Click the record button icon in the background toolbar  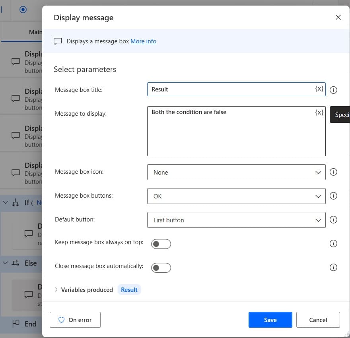click(23, 10)
